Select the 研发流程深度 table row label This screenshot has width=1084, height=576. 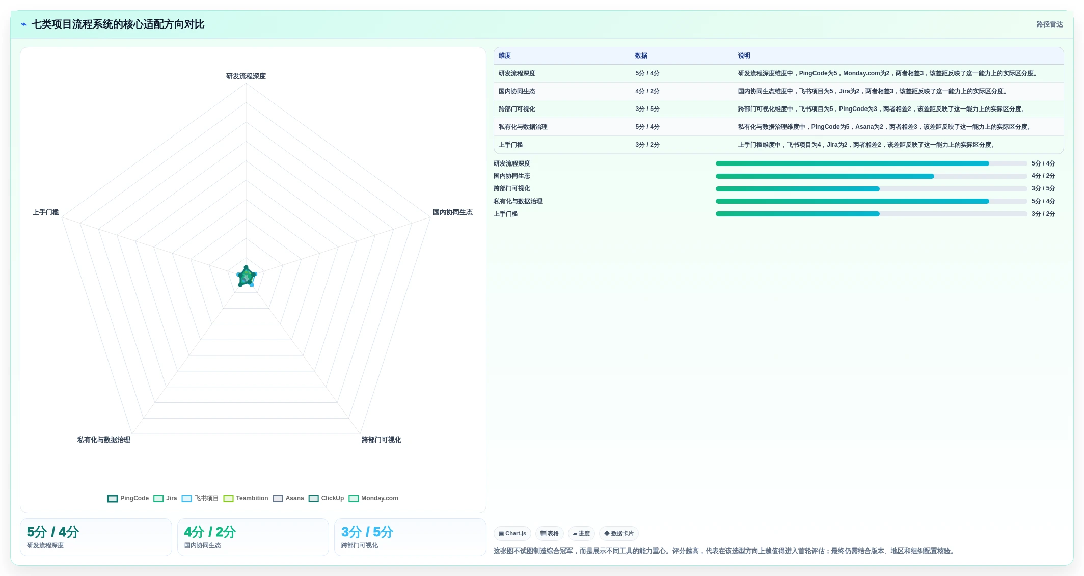(517, 73)
